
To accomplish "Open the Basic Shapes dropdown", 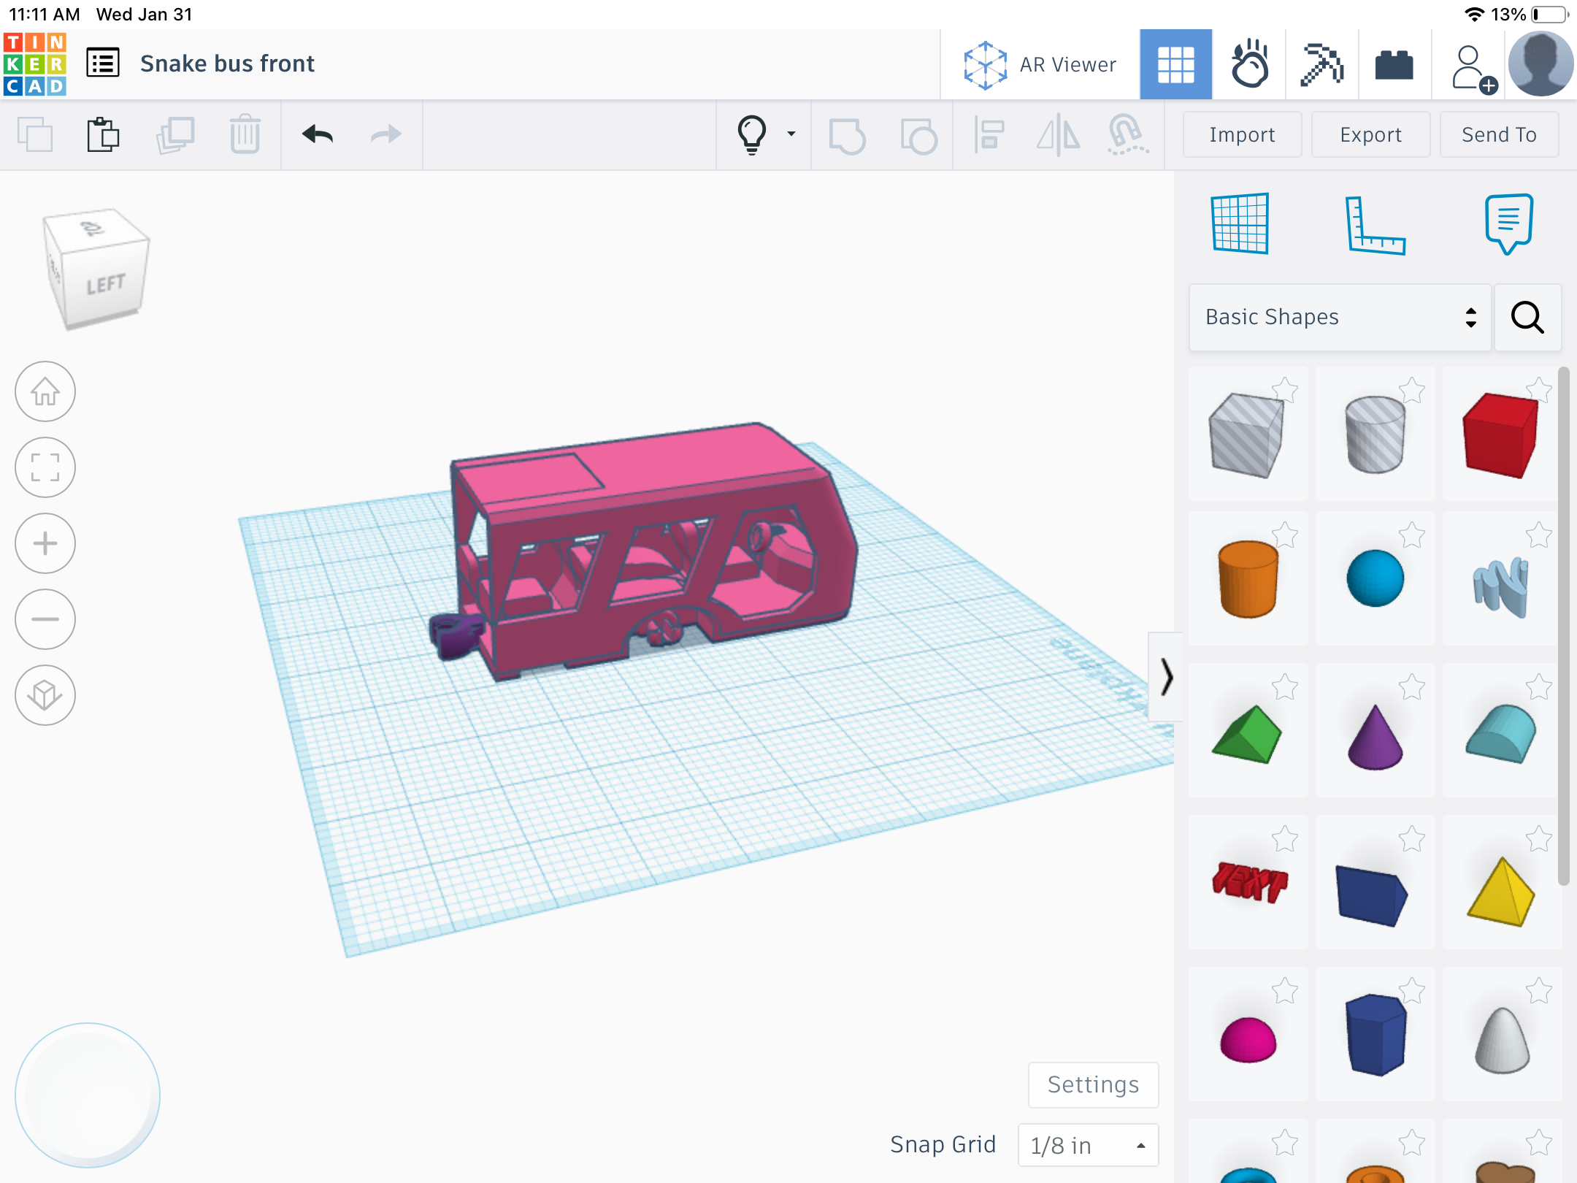I will point(1340,317).
